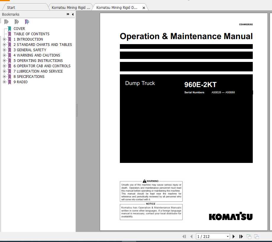Screen dimensions: 272x242
Task: Click the delete bookmark icon in Bookmarks toolbar
Action: pos(6,22)
